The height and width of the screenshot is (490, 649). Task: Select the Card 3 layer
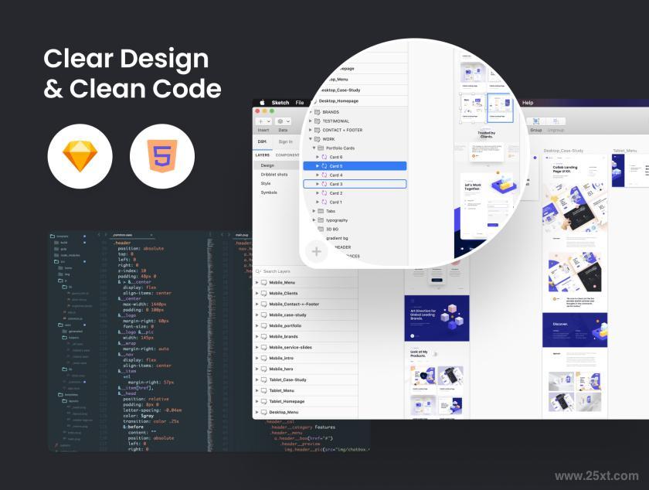pos(355,184)
